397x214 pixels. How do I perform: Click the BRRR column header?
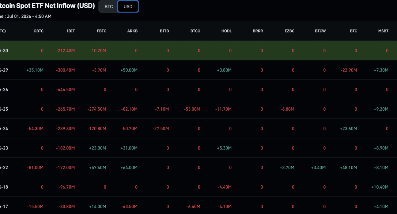(258, 31)
